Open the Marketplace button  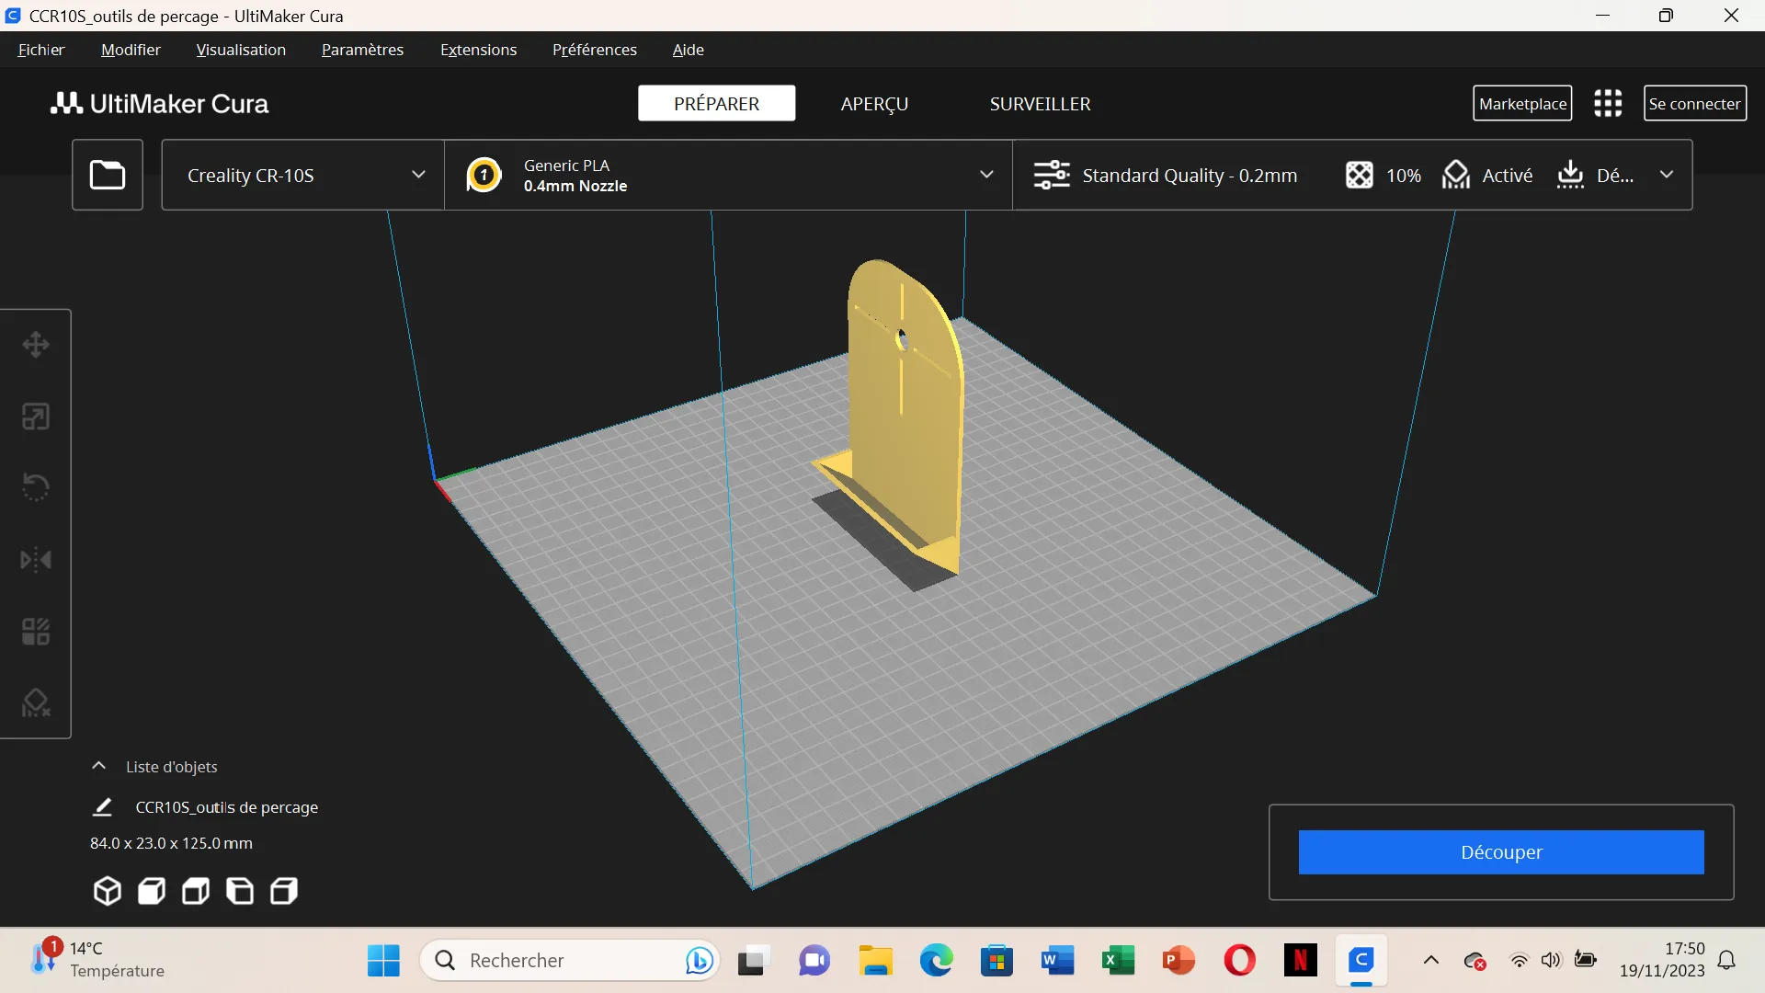tap(1522, 104)
